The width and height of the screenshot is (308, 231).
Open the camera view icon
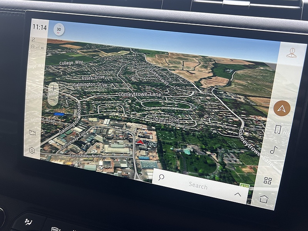[33, 132]
